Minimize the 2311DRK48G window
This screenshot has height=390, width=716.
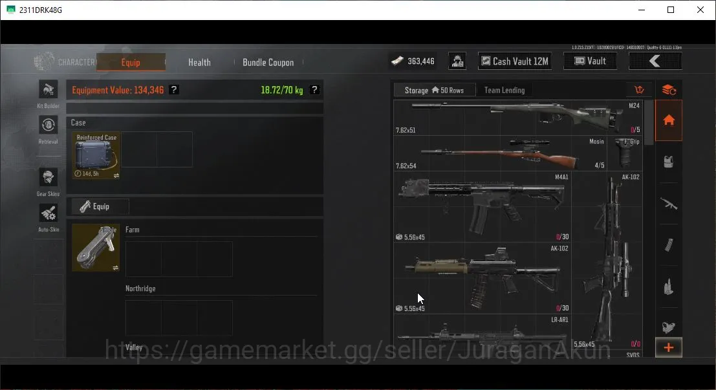point(642,10)
